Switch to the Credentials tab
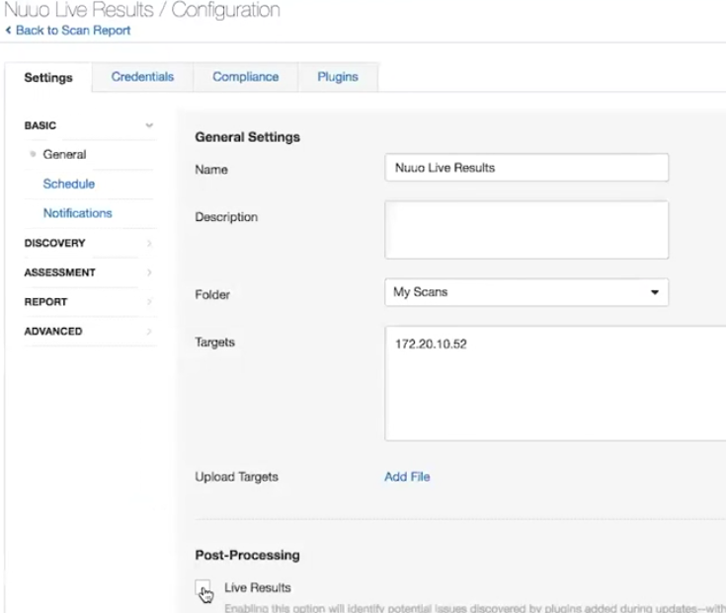This screenshot has height=613, width=726. click(x=142, y=77)
